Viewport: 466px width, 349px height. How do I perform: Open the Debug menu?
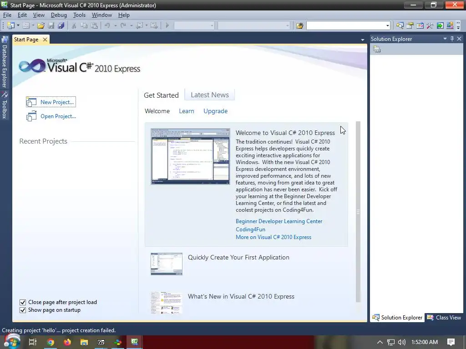[x=59, y=15]
